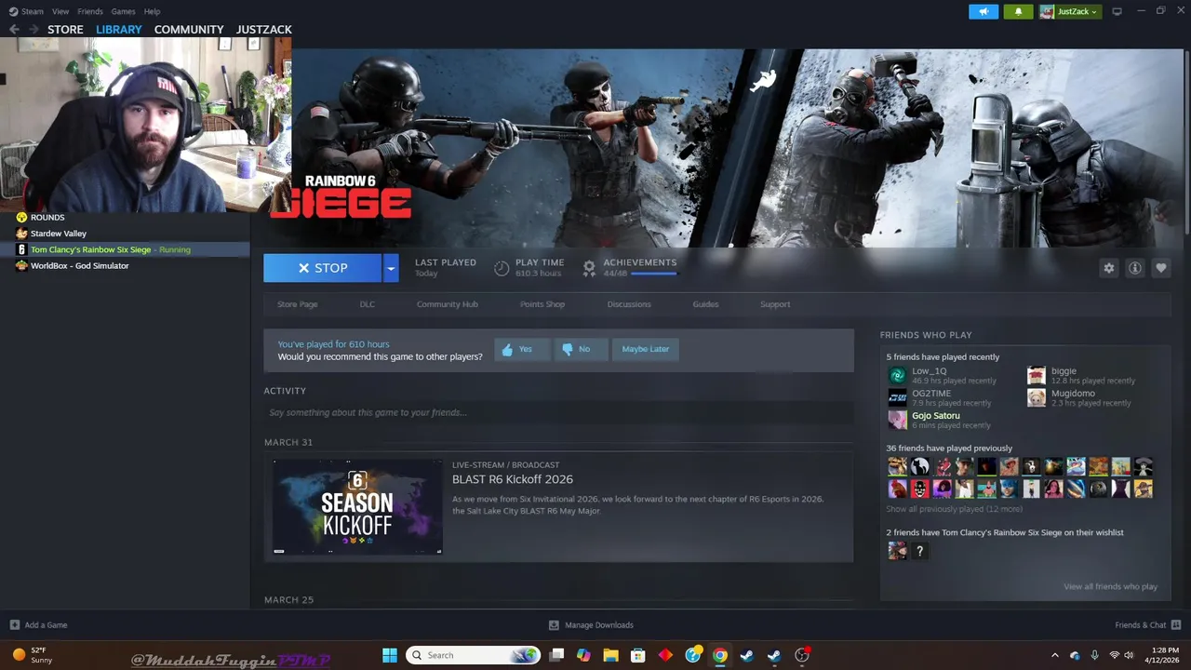Viewport: 1191px width, 670px height.
Task: Click the achievements progress bar
Action: point(654,275)
